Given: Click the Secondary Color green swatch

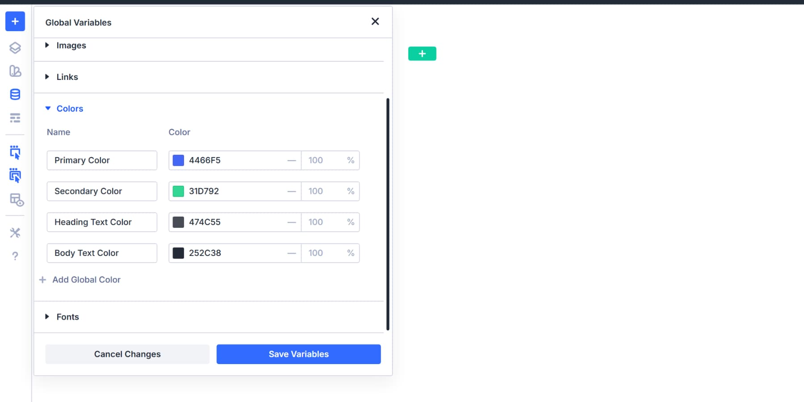Looking at the screenshot, I should (x=178, y=191).
